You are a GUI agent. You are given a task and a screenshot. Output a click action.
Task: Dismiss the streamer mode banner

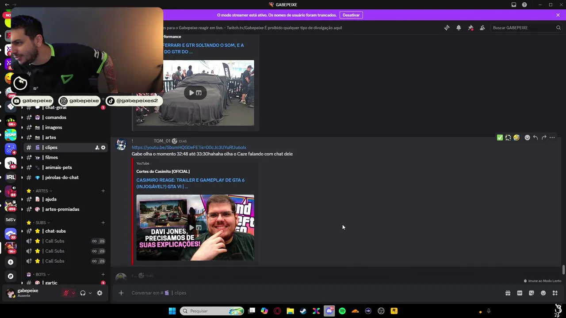point(558,15)
